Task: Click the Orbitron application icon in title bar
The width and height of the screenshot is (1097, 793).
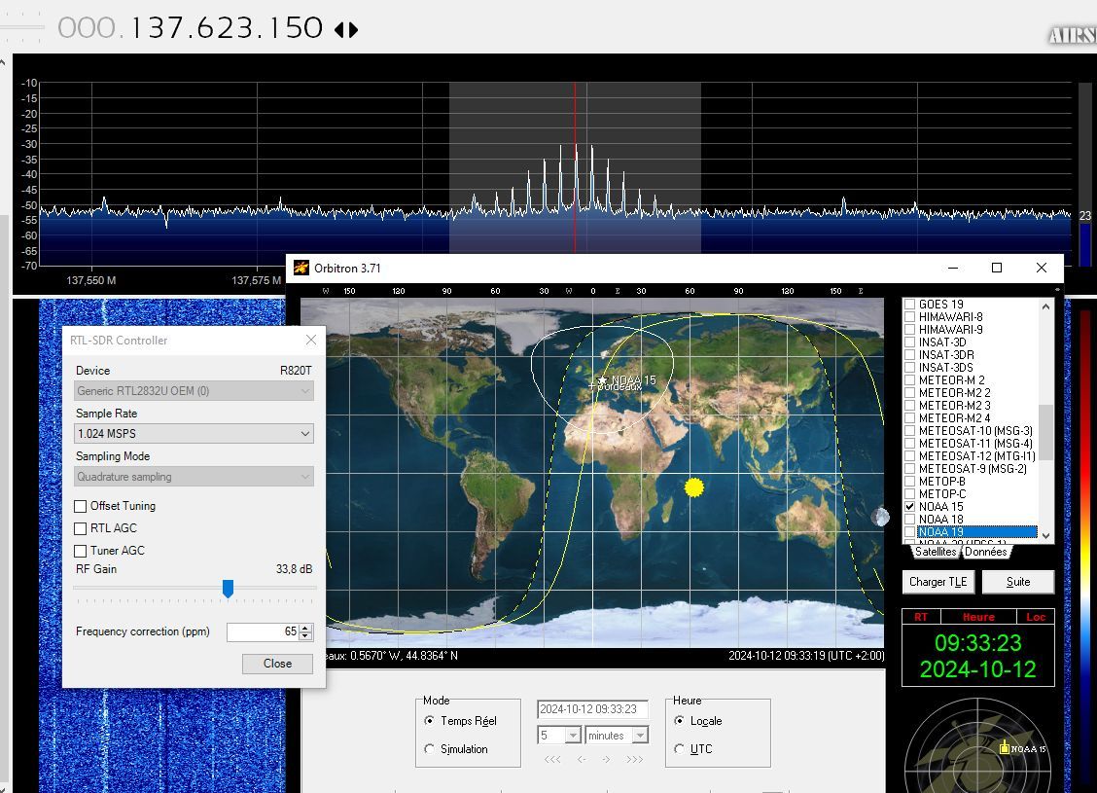Action: pyautogui.click(x=301, y=269)
